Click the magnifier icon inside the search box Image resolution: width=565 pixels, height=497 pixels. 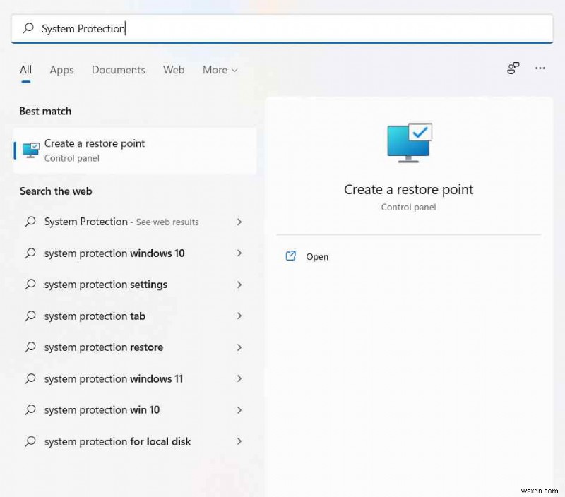tap(28, 28)
